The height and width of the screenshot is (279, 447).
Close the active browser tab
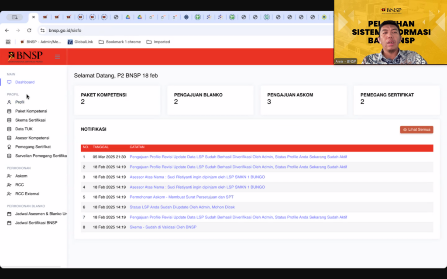click(34, 17)
